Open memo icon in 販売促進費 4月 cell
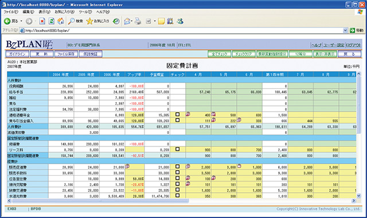Viewport: 367px width, 218px height. [x=188, y=166]
